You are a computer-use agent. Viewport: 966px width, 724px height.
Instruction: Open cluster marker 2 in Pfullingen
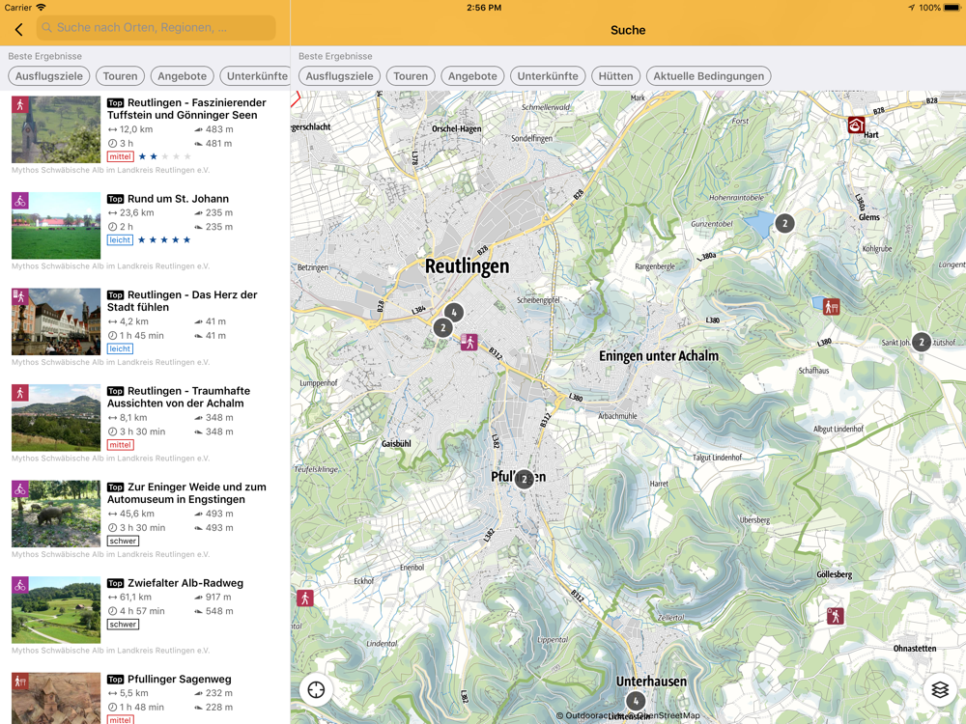coord(525,479)
